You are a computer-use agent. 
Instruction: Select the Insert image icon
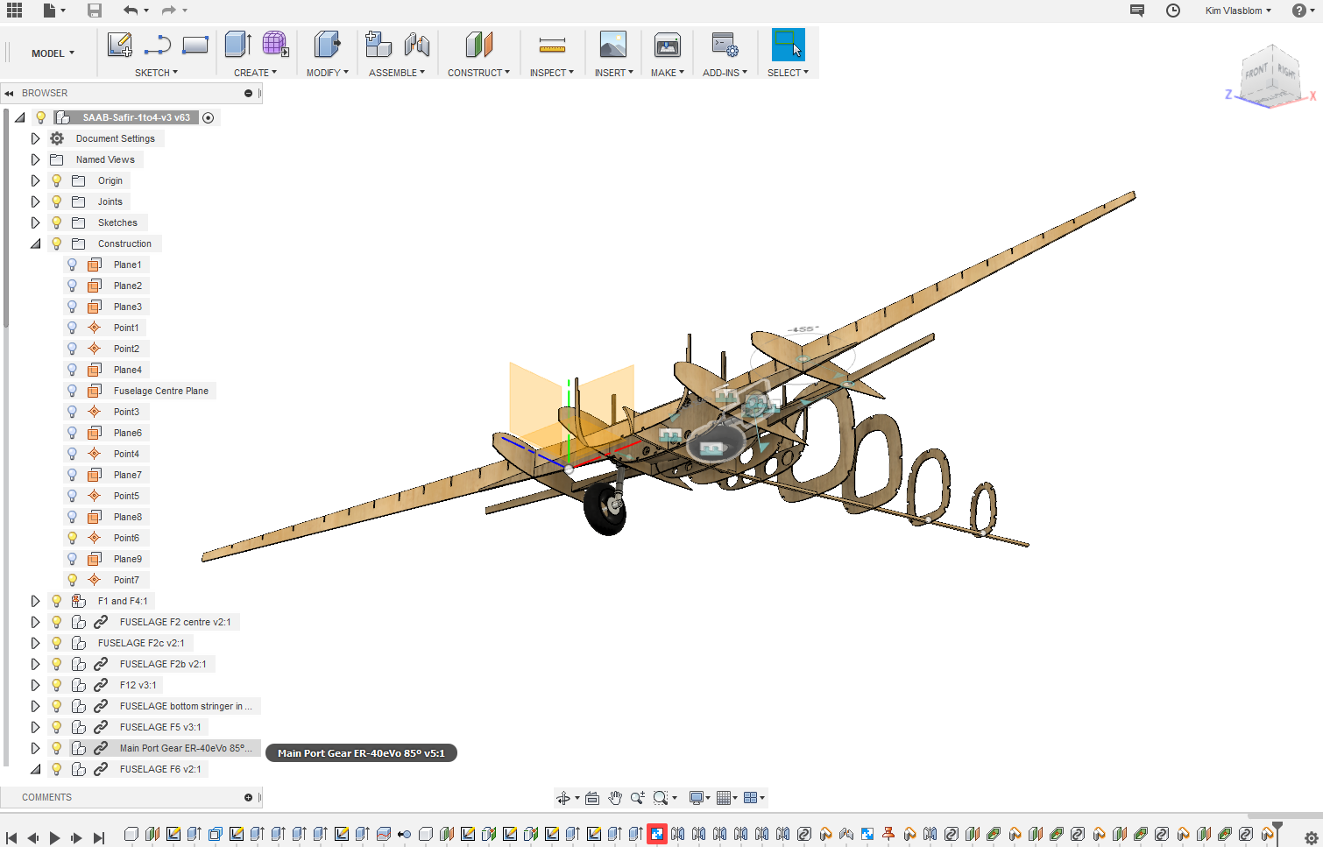[x=613, y=45]
